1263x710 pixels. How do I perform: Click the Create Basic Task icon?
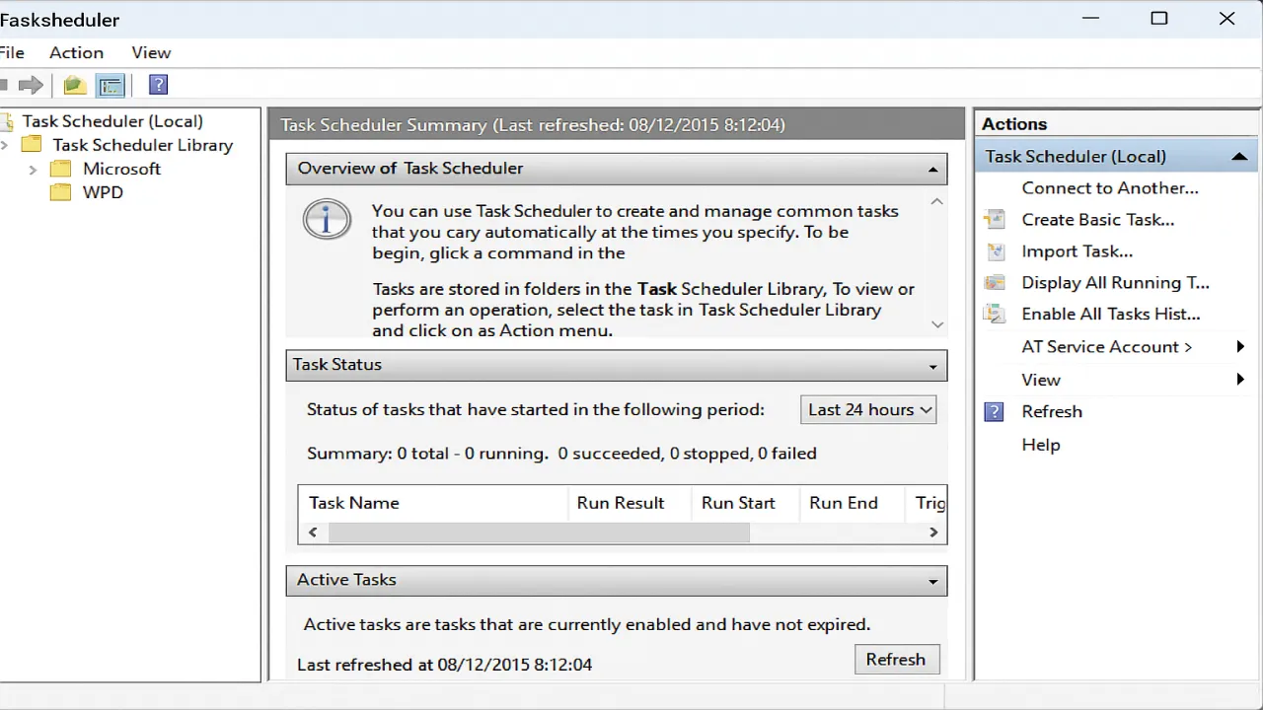[x=995, y=220]
